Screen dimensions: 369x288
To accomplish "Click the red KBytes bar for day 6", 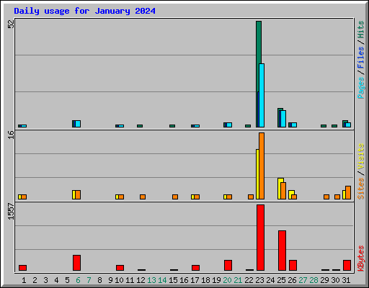I will (76, 263).
